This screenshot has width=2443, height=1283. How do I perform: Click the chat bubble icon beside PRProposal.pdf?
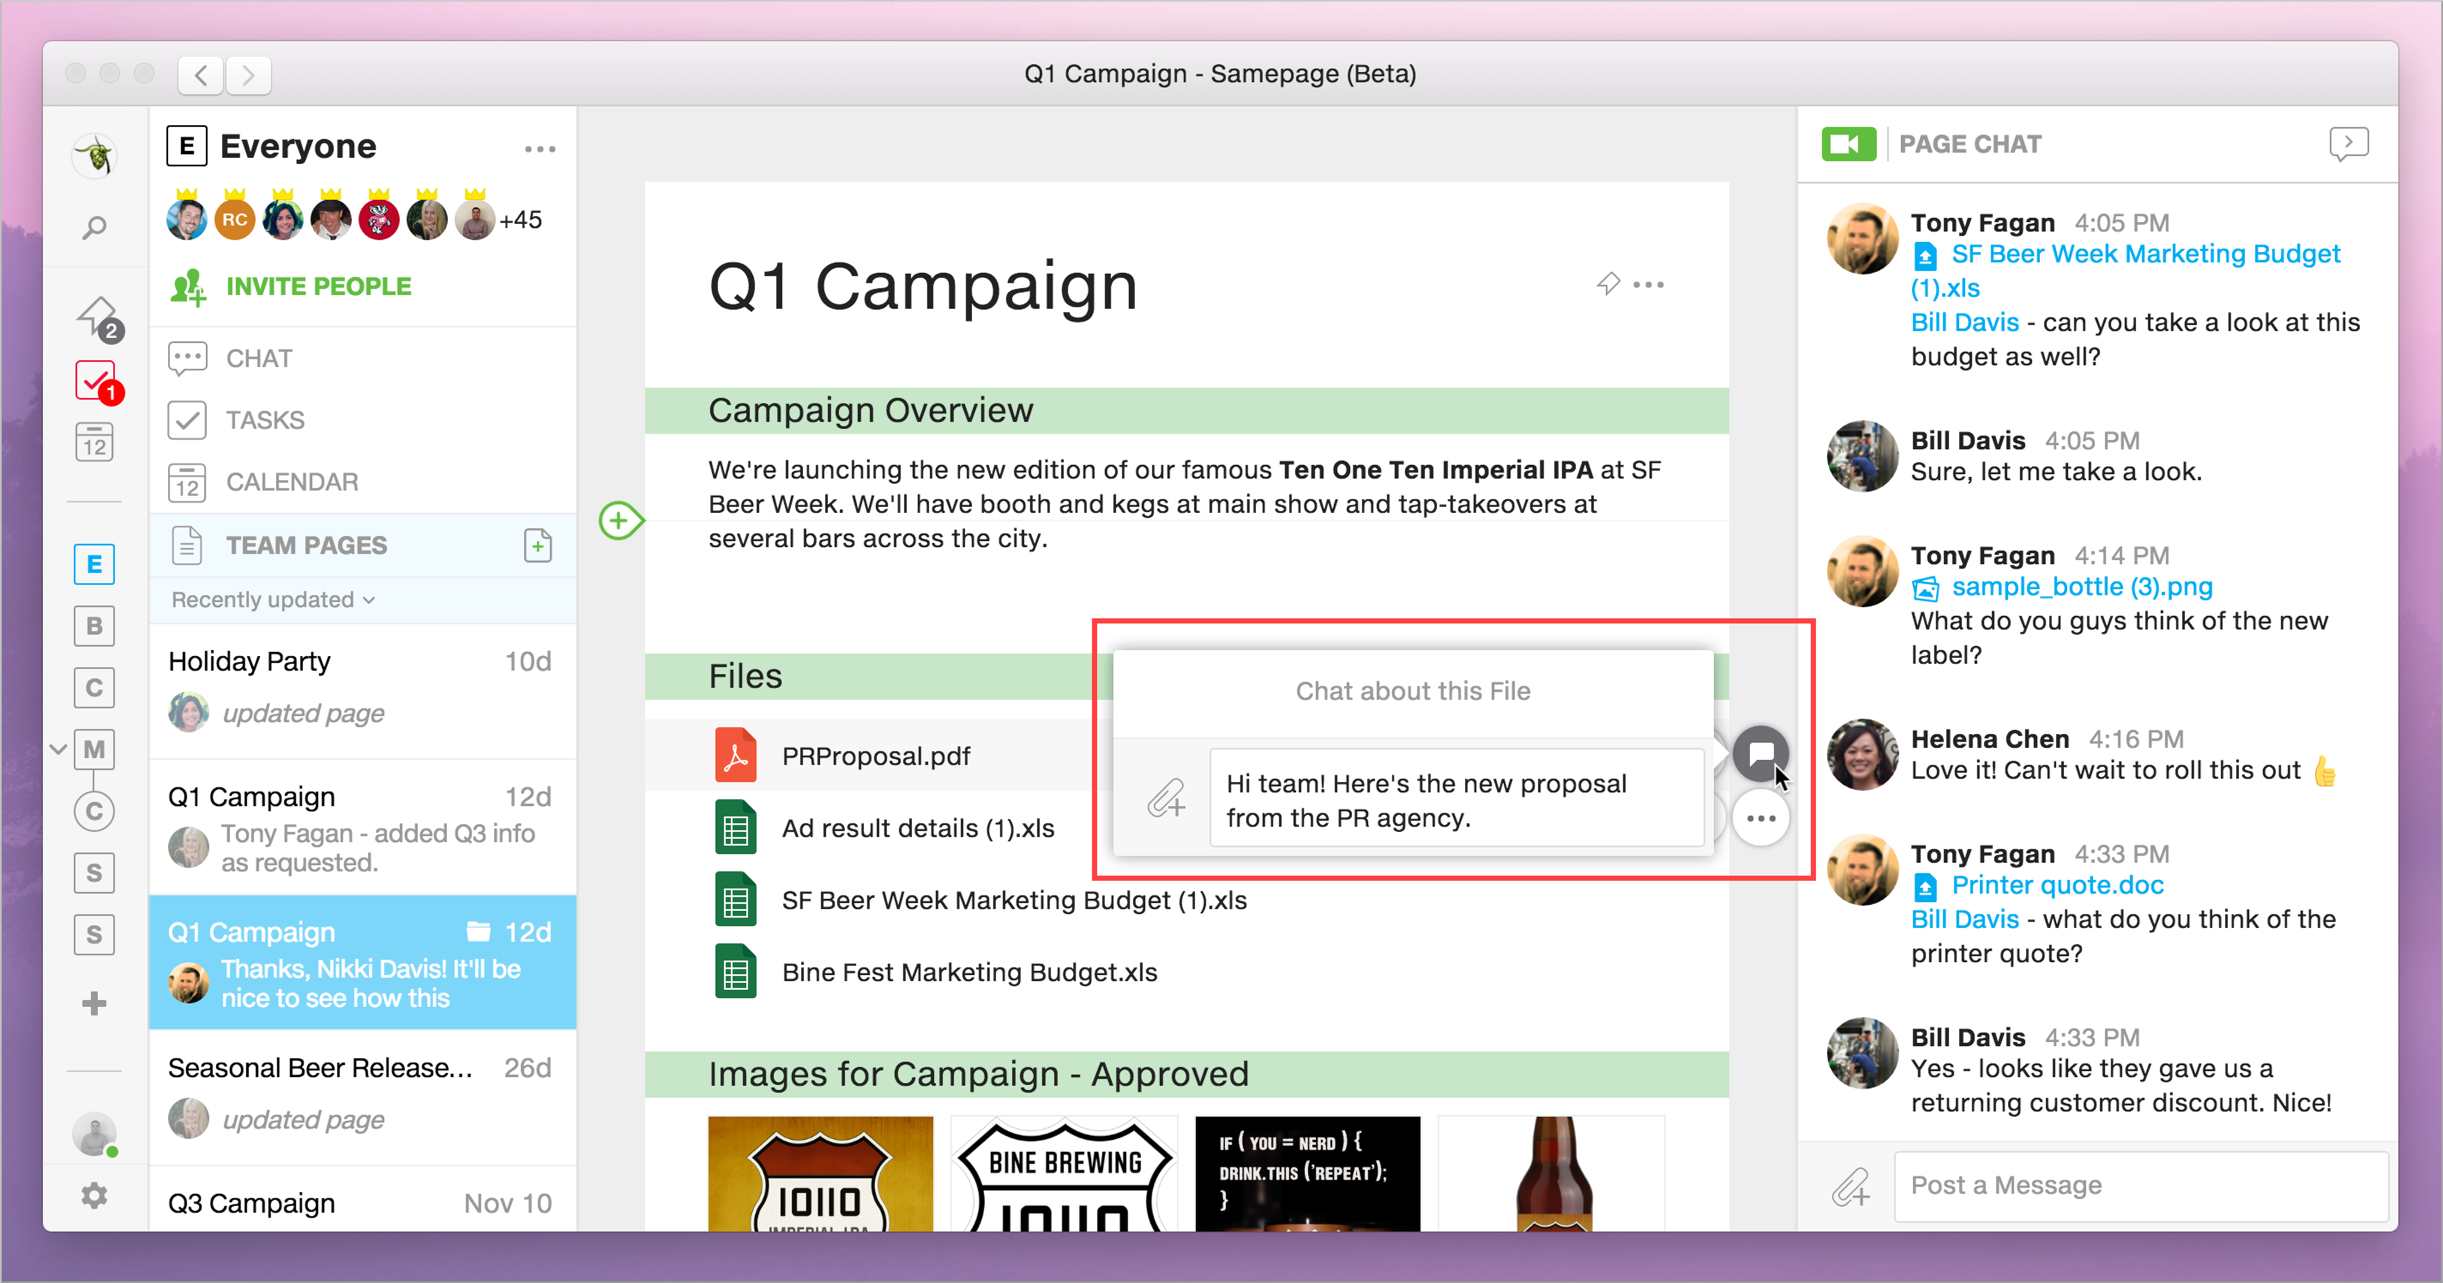click(1760, 754)
